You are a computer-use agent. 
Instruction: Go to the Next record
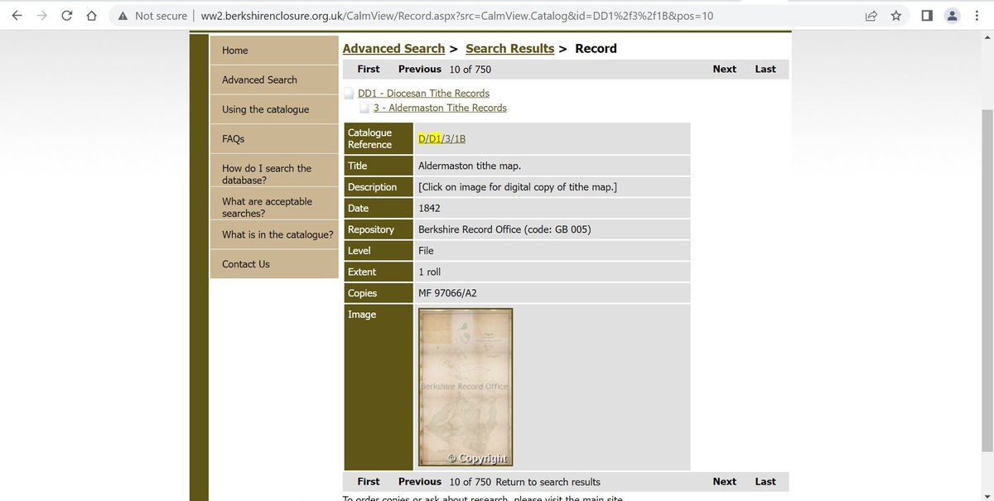pos(724,69)
